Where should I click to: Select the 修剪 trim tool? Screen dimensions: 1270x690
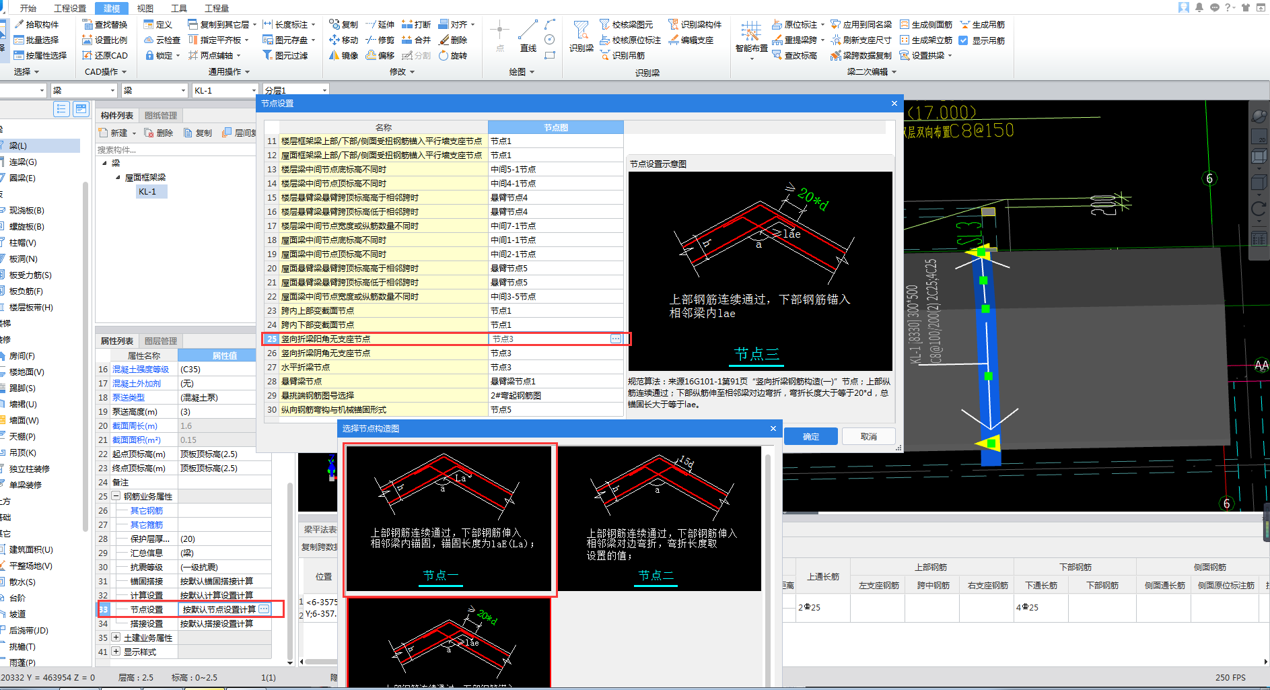tap(380, 40)
